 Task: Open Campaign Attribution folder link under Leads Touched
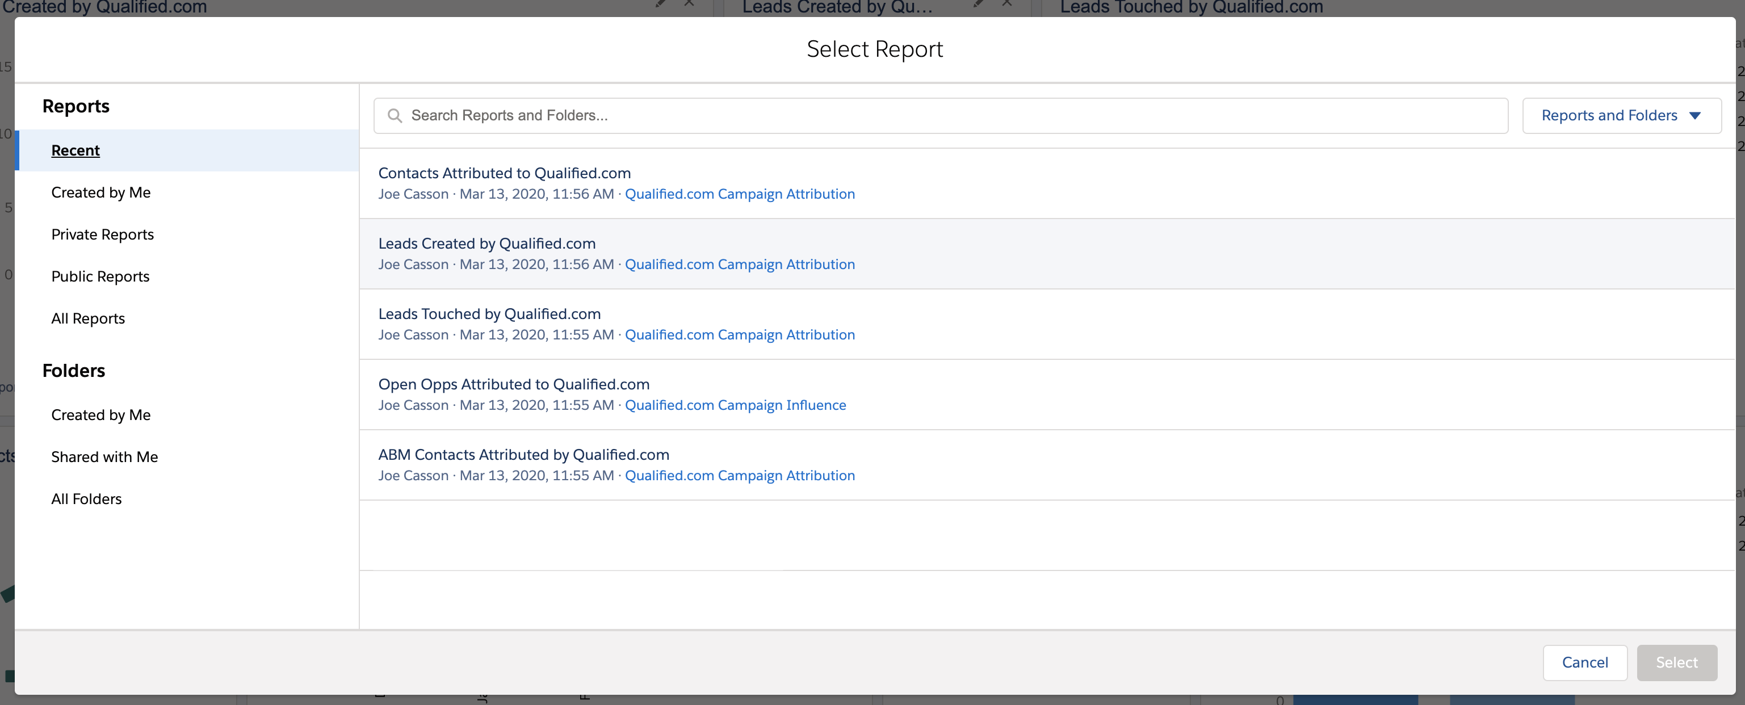tap(740, 335)
